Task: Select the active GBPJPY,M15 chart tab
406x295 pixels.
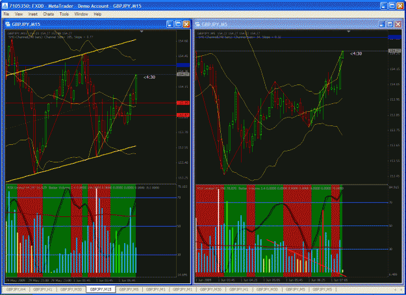Action: 101,289
